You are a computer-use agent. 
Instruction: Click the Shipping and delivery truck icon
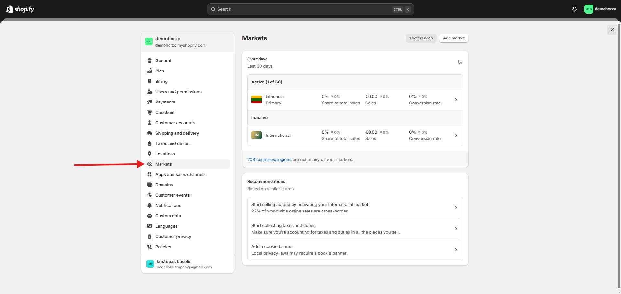[150, 133]
